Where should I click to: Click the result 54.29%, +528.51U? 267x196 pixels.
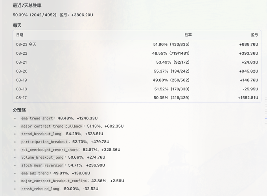point(85,134)
